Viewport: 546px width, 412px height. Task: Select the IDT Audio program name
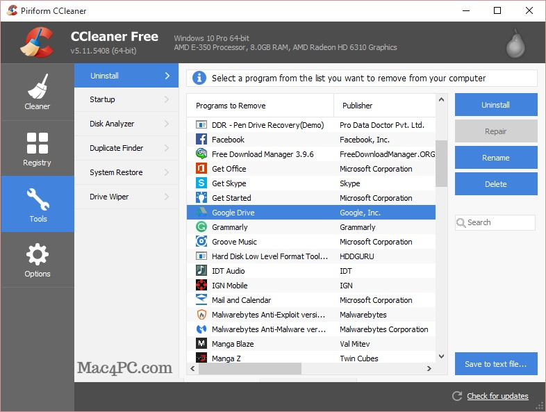click(x=228, y=270)
